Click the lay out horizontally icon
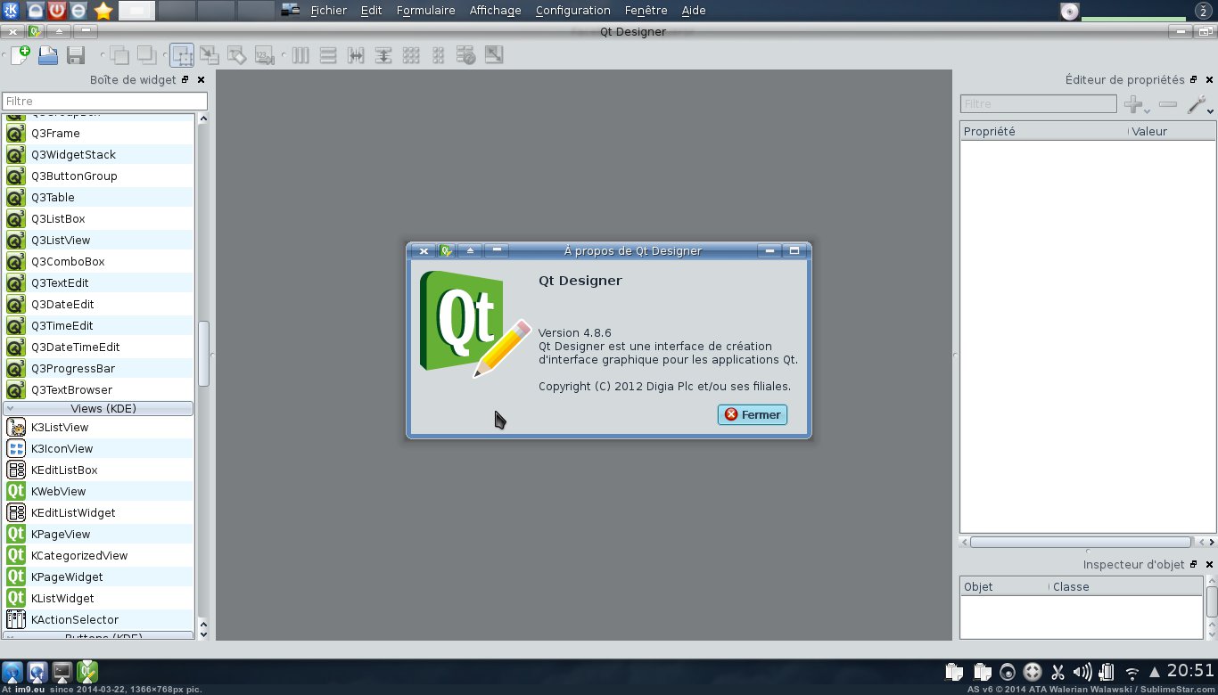This screenshot has width=1218, height=695. [x=300, y=55]
